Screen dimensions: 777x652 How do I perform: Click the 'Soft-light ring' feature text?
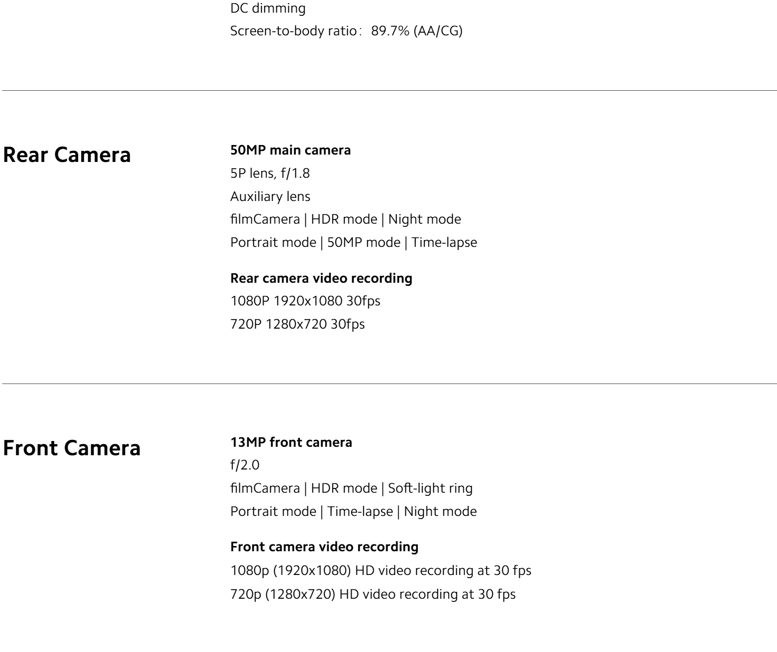pyautogui.click(x=430, y=488)
